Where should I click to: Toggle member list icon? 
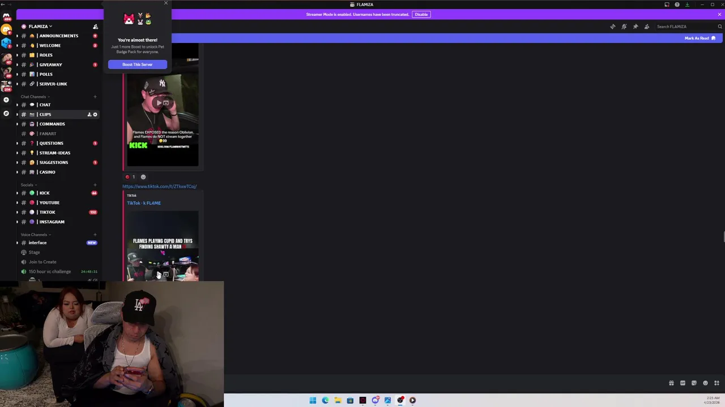pyautogui.click(x=647, y=27)
